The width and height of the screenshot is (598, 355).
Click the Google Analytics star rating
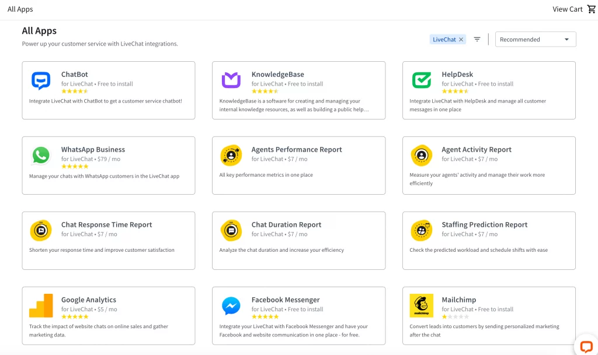pos(75,317)
